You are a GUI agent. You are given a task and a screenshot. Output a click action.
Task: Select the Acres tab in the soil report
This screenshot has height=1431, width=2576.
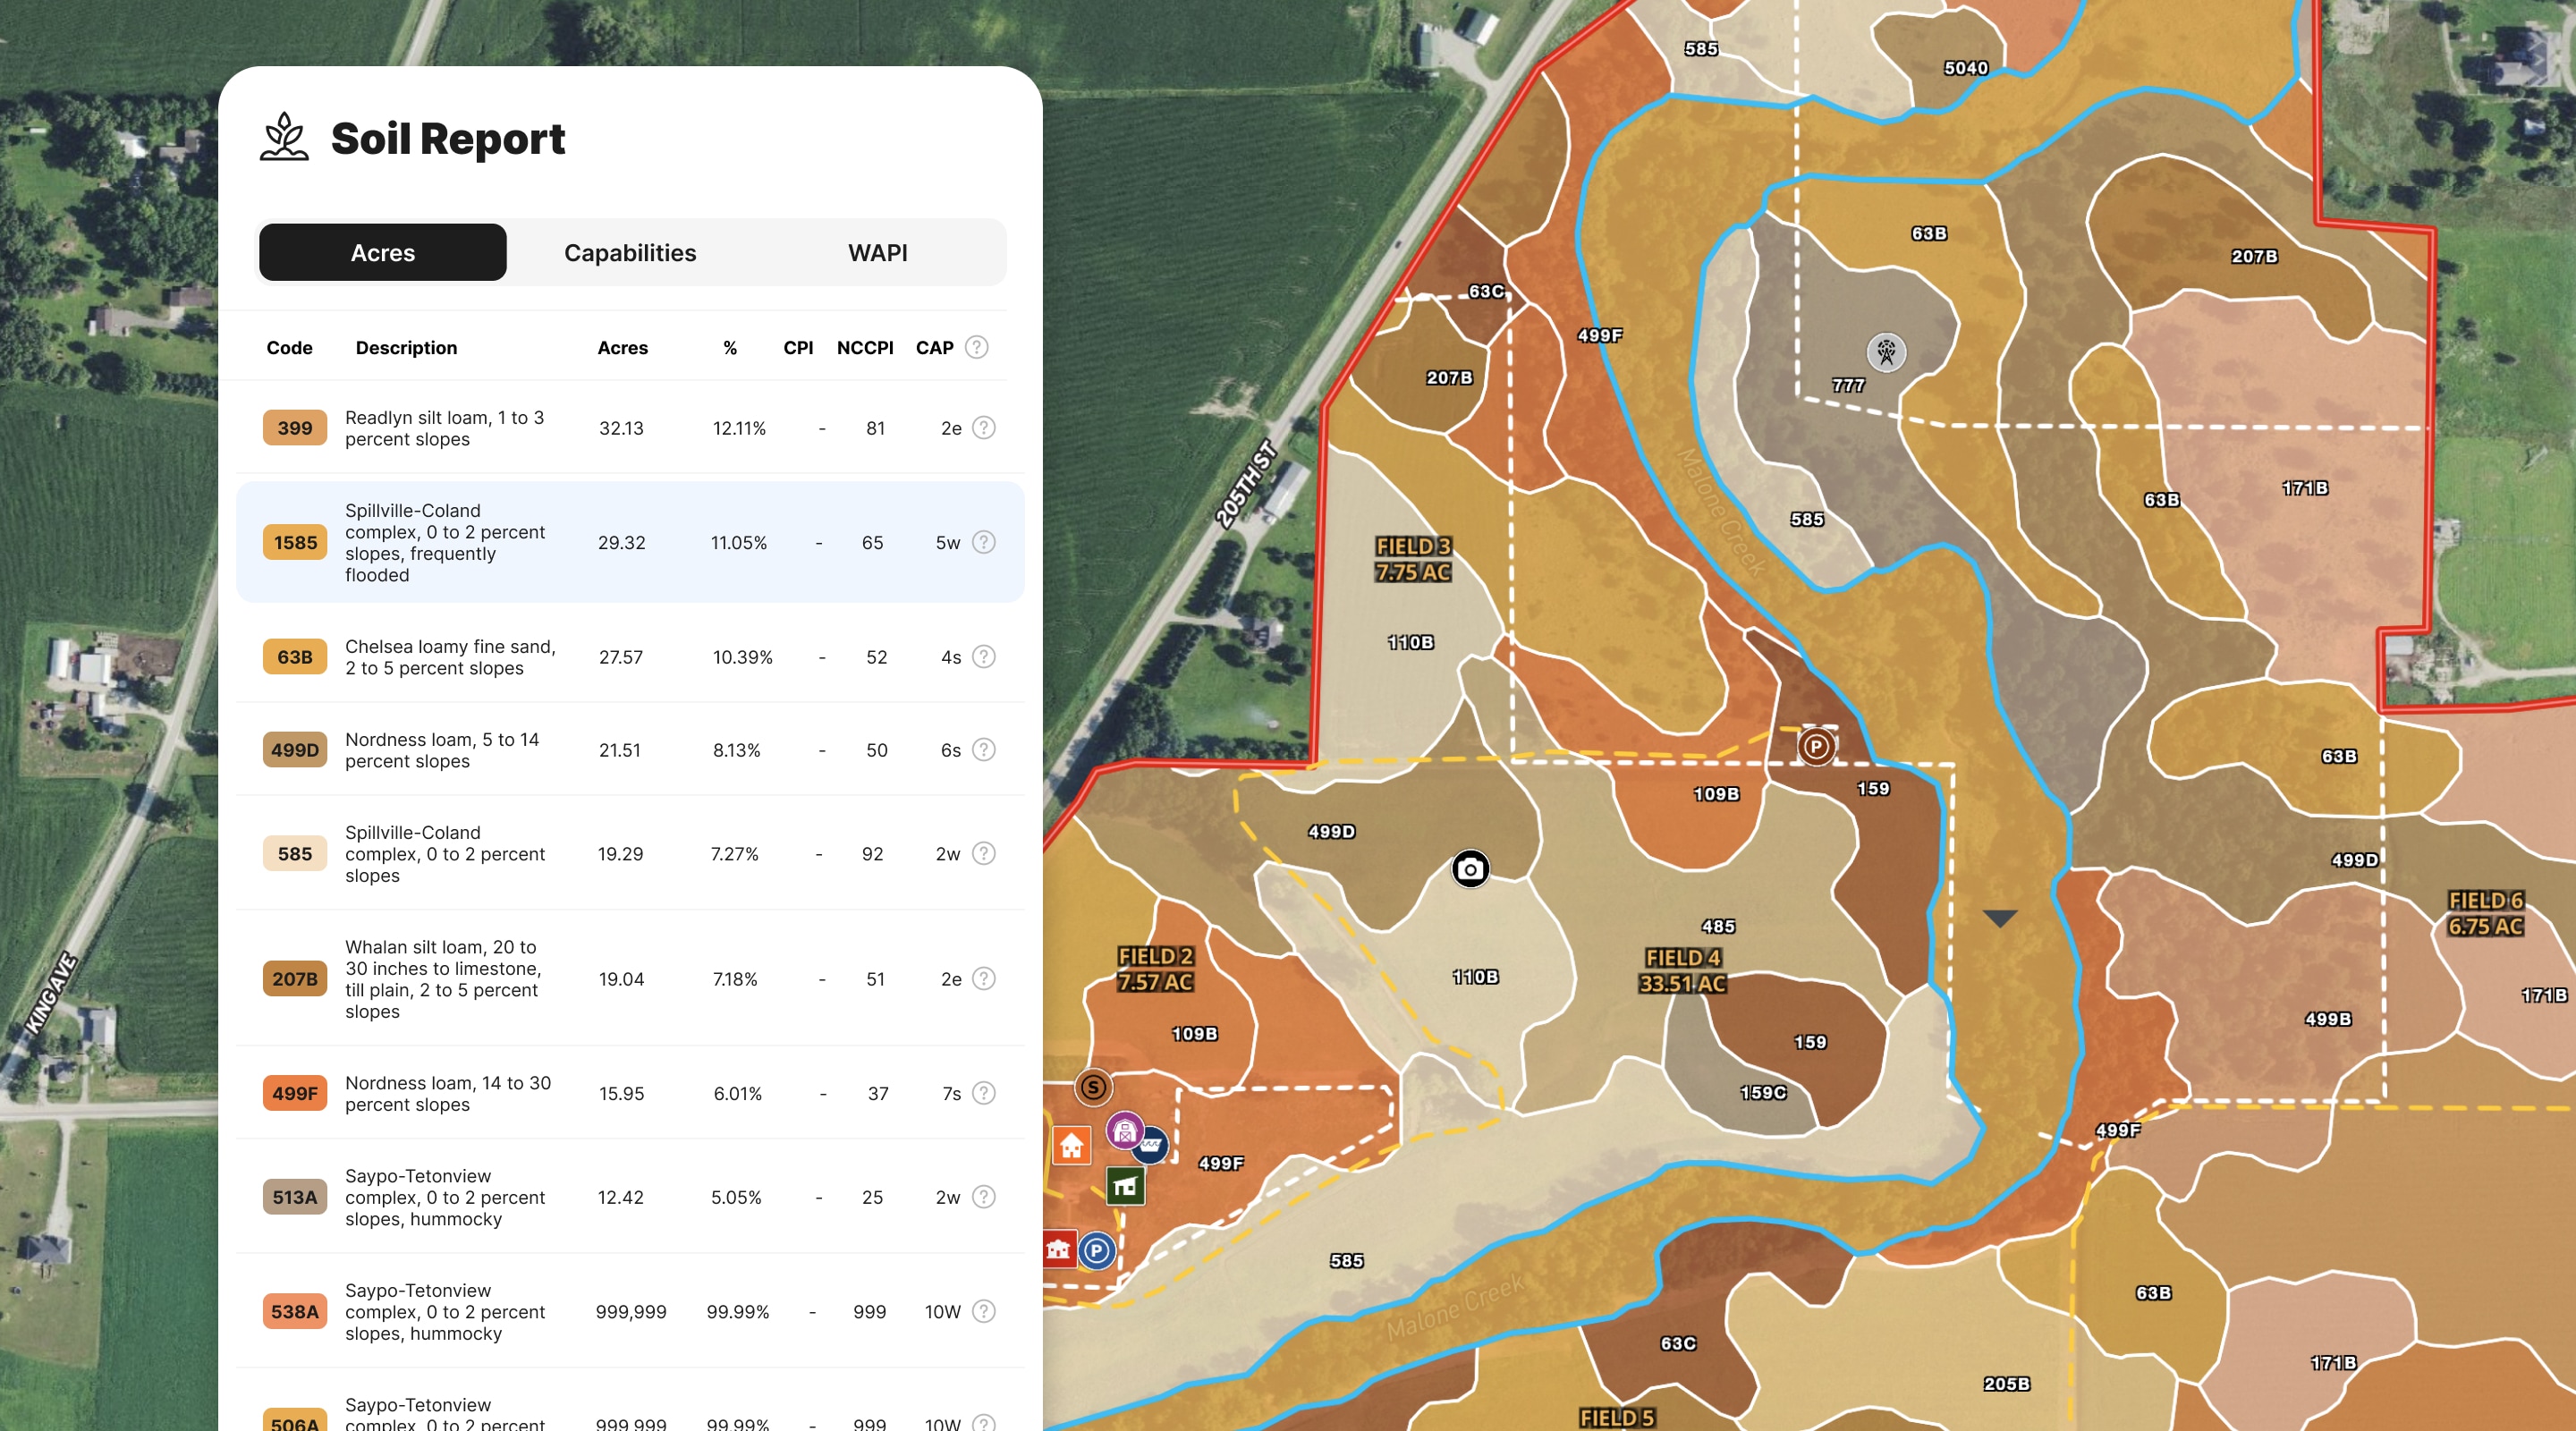(382, 252)
